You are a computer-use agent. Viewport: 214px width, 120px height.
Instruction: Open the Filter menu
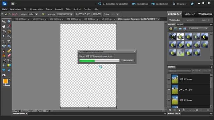68,9
